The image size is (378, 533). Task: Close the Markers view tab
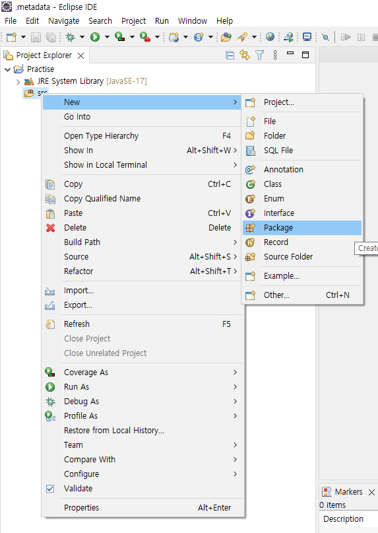pos(372,492)
